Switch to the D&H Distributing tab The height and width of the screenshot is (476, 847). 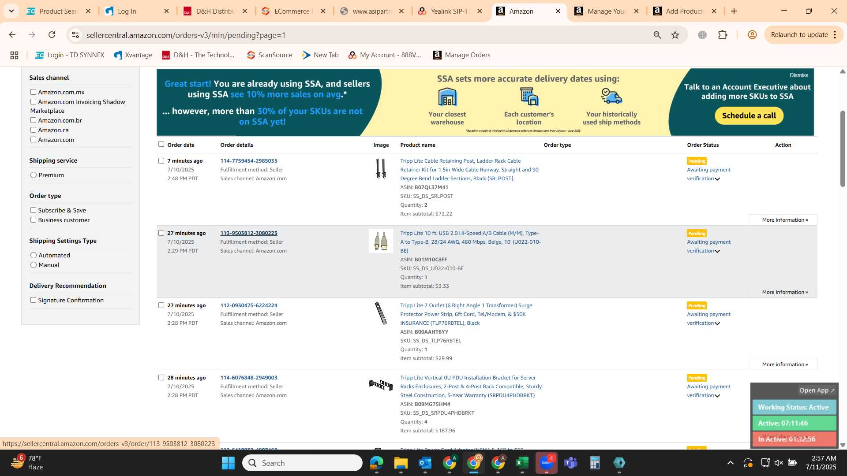[215, 11]
